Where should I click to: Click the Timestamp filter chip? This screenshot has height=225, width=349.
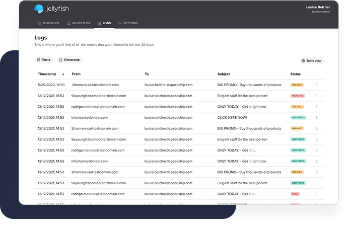coord(69,60)
